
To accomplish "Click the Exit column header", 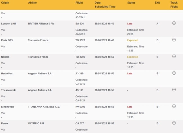I will tap(157, 3).
